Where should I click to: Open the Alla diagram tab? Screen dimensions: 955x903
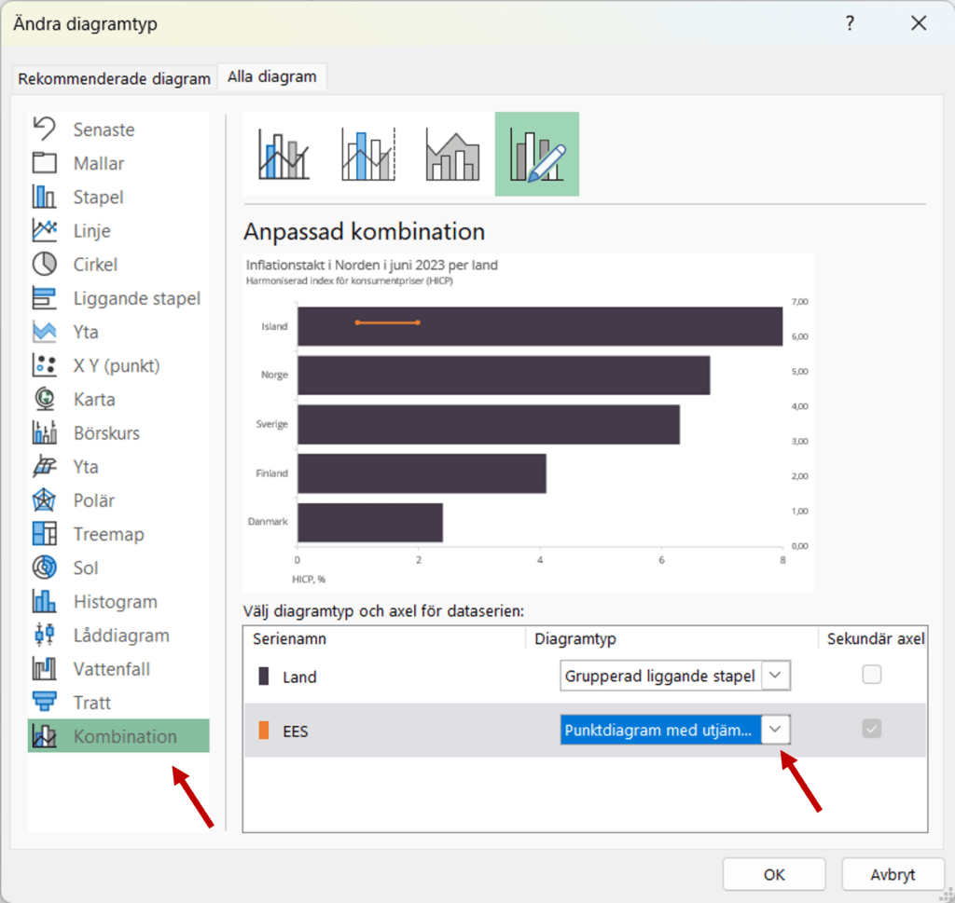click(271, 77)
